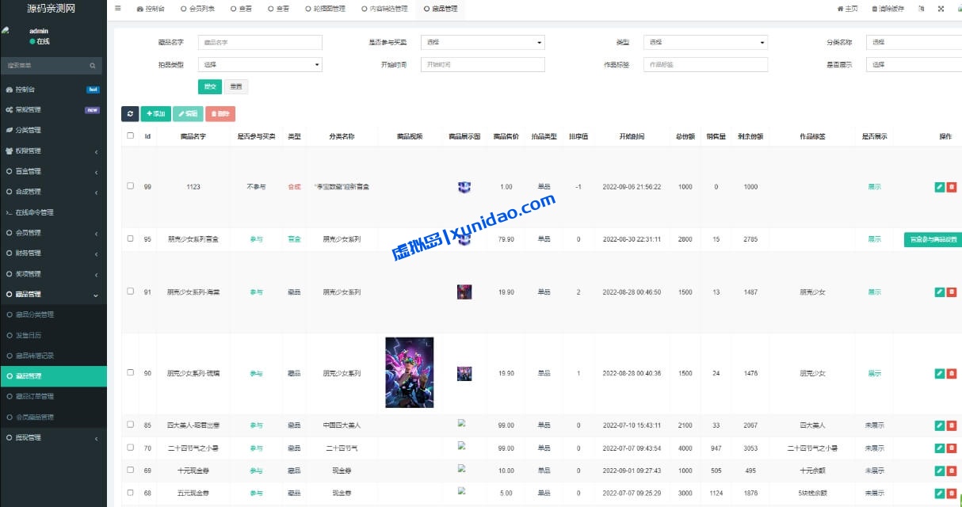Check the checkbox for item id 95
Viewport: 962px width, 507px height.
(129, 238)
